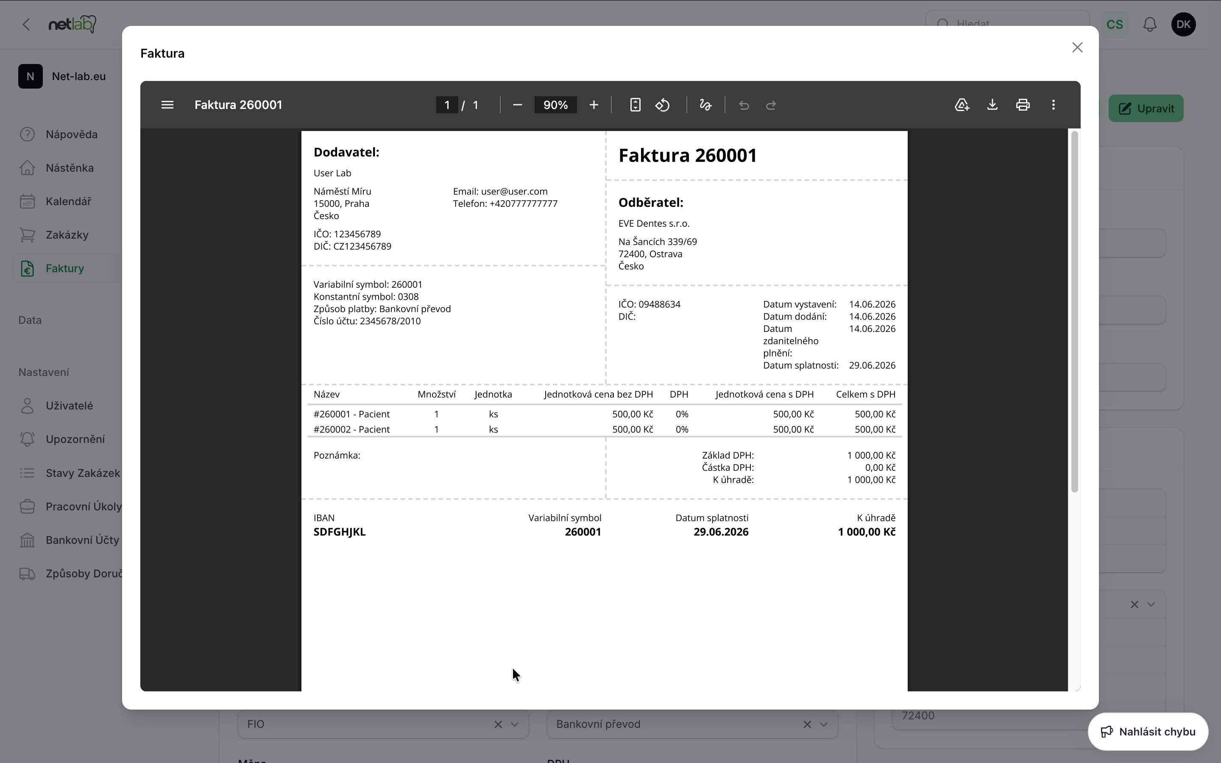This screenshot has width=1221, height=763.
Task: Expand the Bankovní převod payment dropdown
Action: pos(824,724)
